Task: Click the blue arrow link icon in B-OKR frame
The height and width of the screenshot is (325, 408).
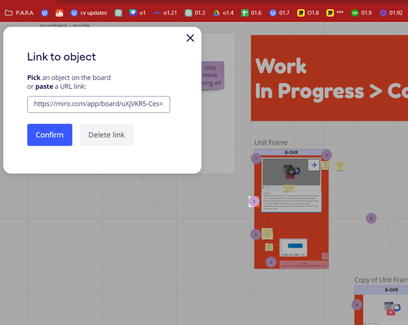Action: [x=314, y=165]
